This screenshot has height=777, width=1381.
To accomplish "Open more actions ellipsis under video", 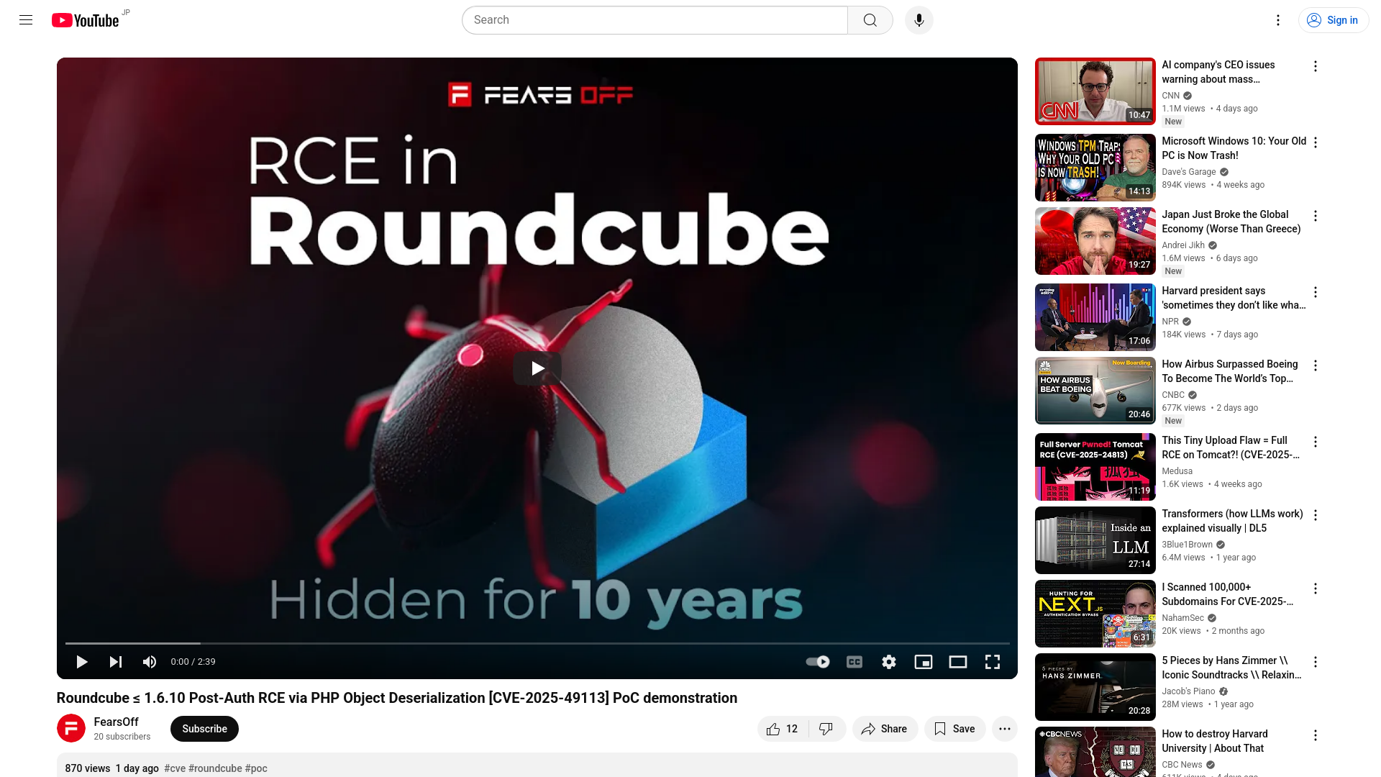I will pos(1005,729).
